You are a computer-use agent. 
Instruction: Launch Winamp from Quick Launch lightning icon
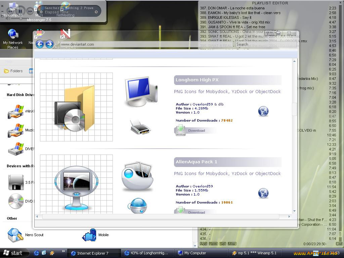(52, 253)
